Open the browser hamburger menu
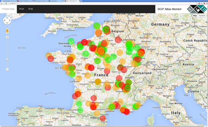The height and width of the screenshot is (127, 208). 207,4
